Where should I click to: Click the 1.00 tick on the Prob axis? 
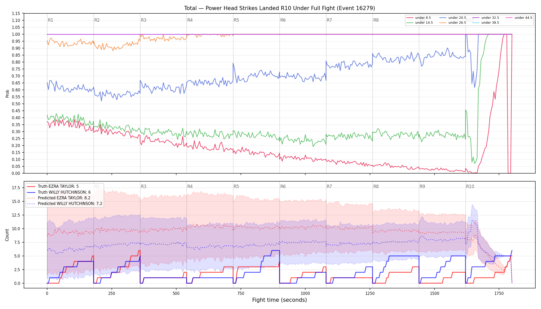click(16, 34)
